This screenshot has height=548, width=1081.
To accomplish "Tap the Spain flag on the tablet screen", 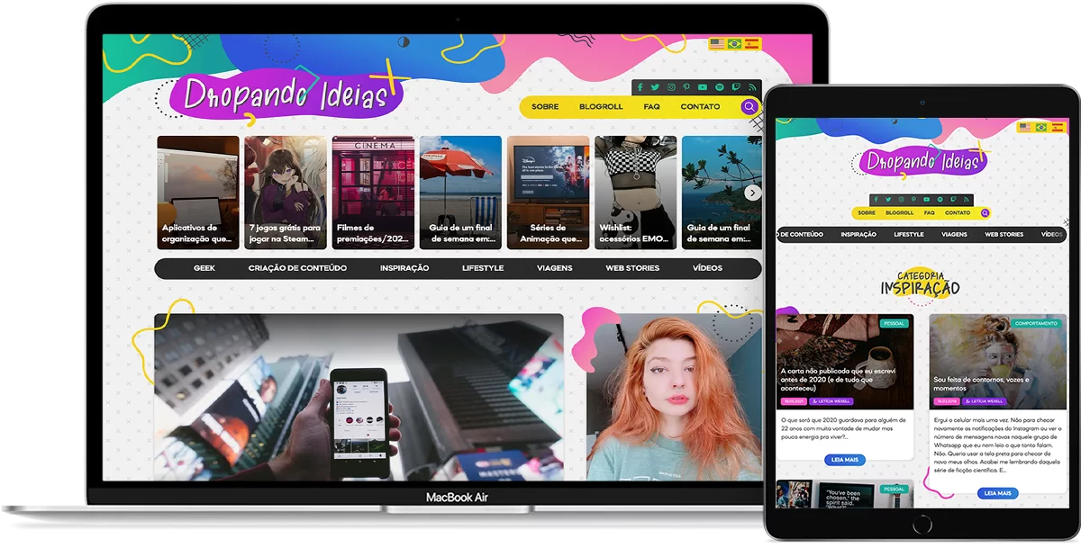I will click(x=1057, y=128).
